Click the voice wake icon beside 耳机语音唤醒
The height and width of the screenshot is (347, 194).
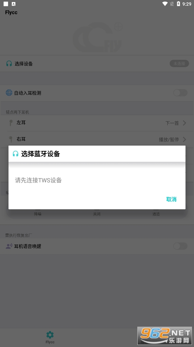pyautogui.click(x=9, y=246)
